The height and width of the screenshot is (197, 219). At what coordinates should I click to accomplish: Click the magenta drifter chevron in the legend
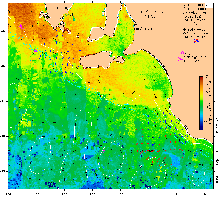(180, 59)
